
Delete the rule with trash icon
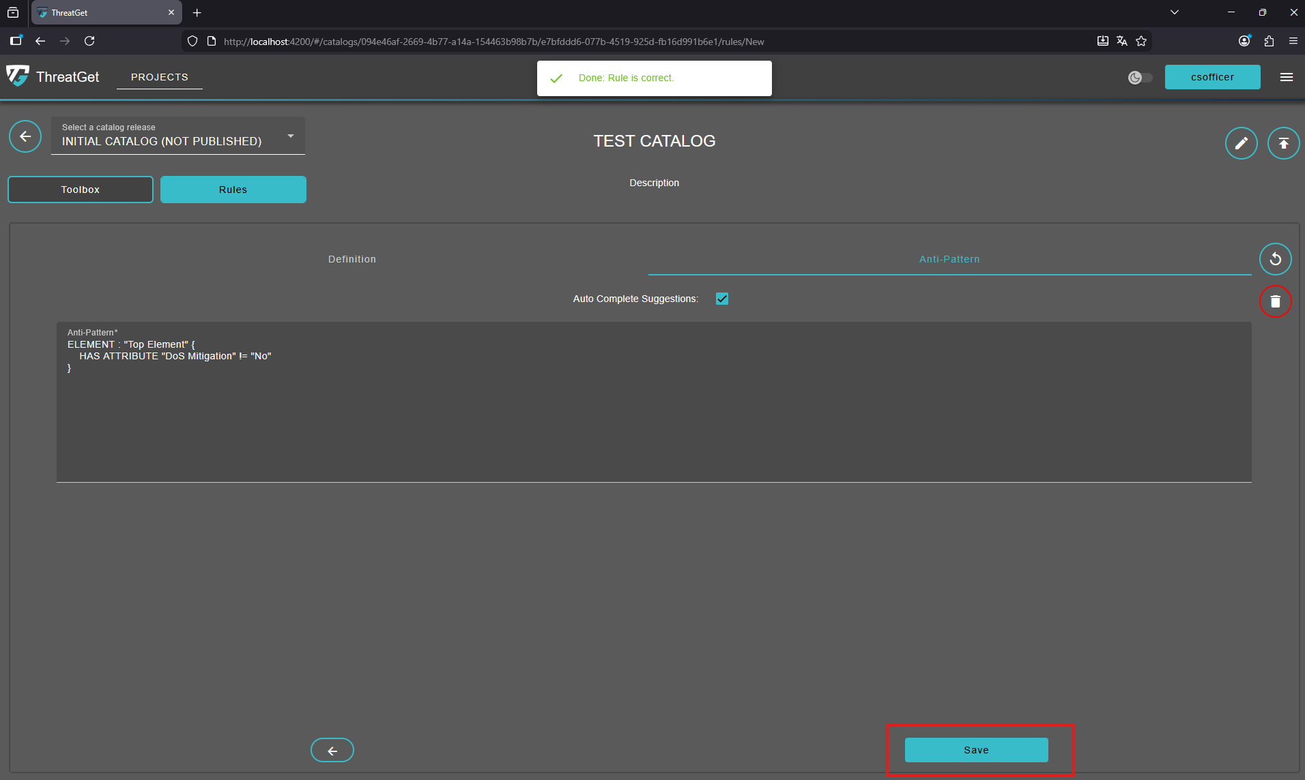pos(1275,301)
